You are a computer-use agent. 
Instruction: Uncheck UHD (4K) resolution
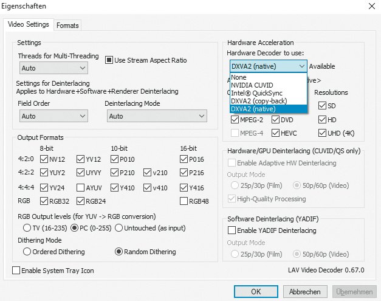pos(323,134)
